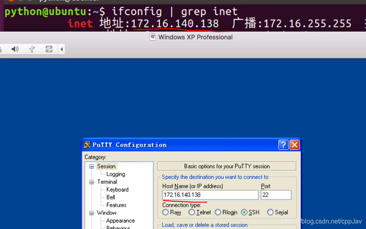Viewport: 366px width, 229px height.
Task: Select Features category in tree
Action: tap(116, 205)
